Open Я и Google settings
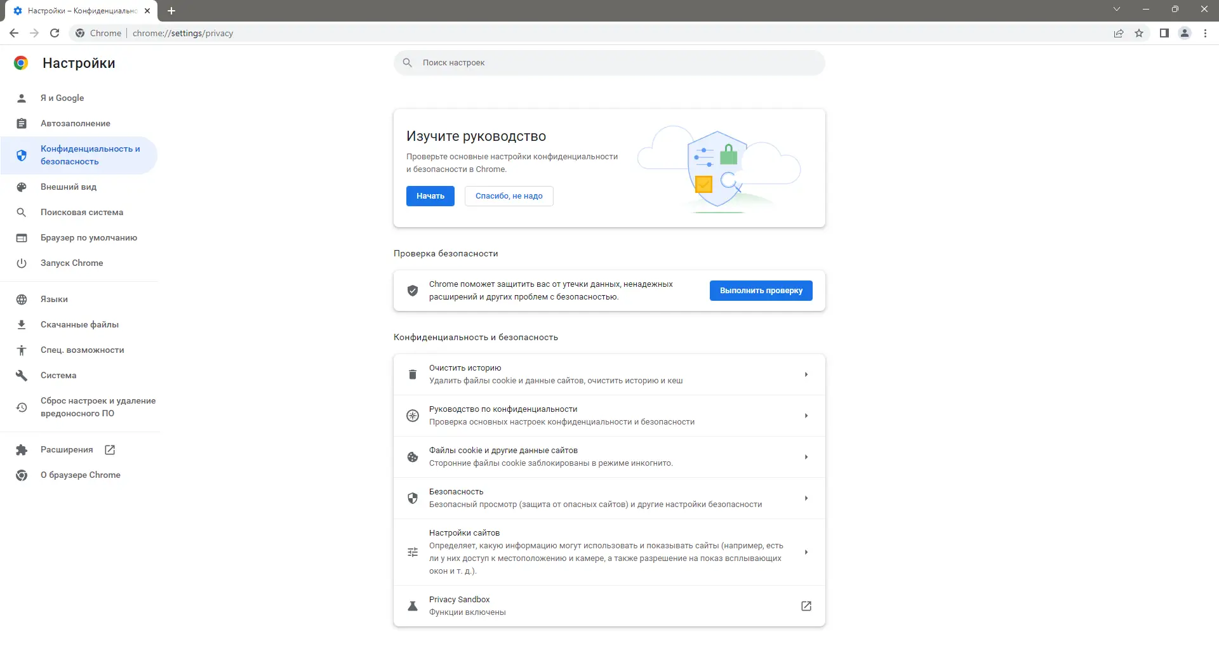This screenshot has height=660, width=1219. tap(62, 98)
